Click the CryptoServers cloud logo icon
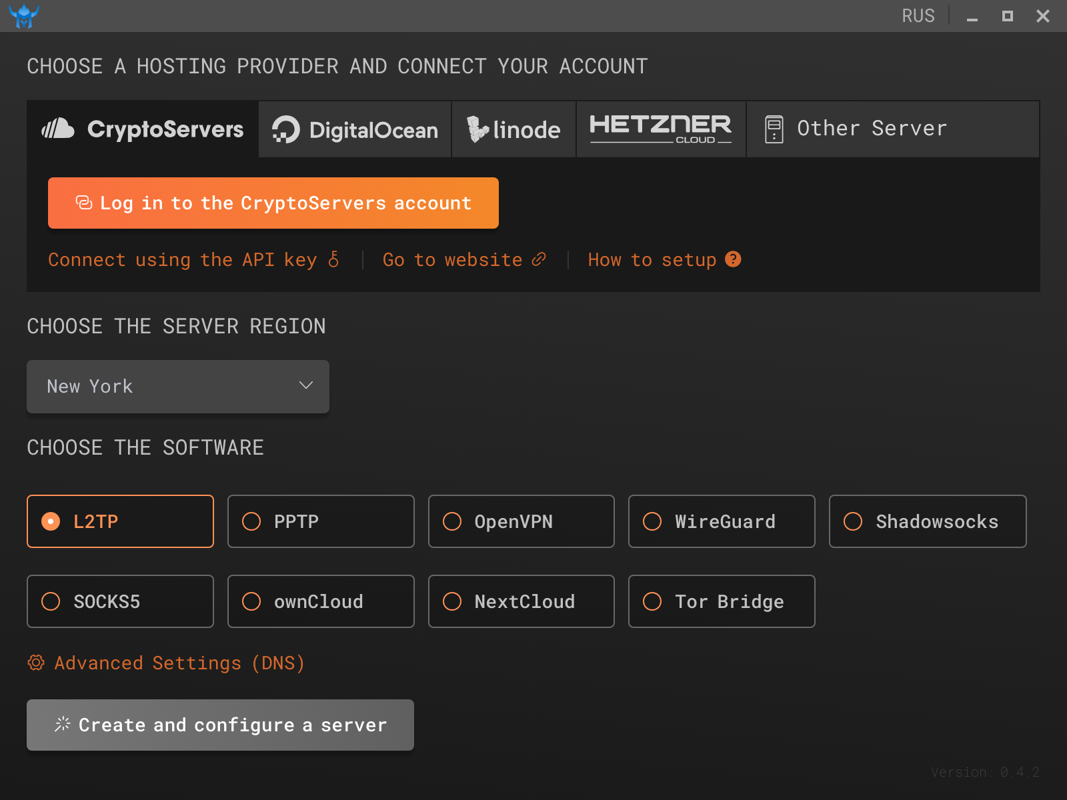The width and height of the screenshot is (1067, 800). 58,128
